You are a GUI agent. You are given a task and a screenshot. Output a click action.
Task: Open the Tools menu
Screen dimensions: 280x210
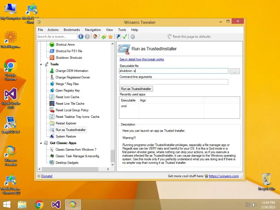click(122, 30)
